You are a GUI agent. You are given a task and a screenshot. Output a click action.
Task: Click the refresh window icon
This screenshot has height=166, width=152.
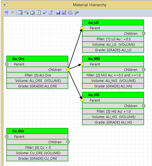tap(38, 13)
